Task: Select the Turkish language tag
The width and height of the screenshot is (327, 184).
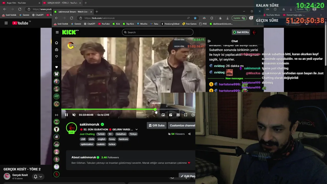Action: pyautogui.click(x=101, y=134)
